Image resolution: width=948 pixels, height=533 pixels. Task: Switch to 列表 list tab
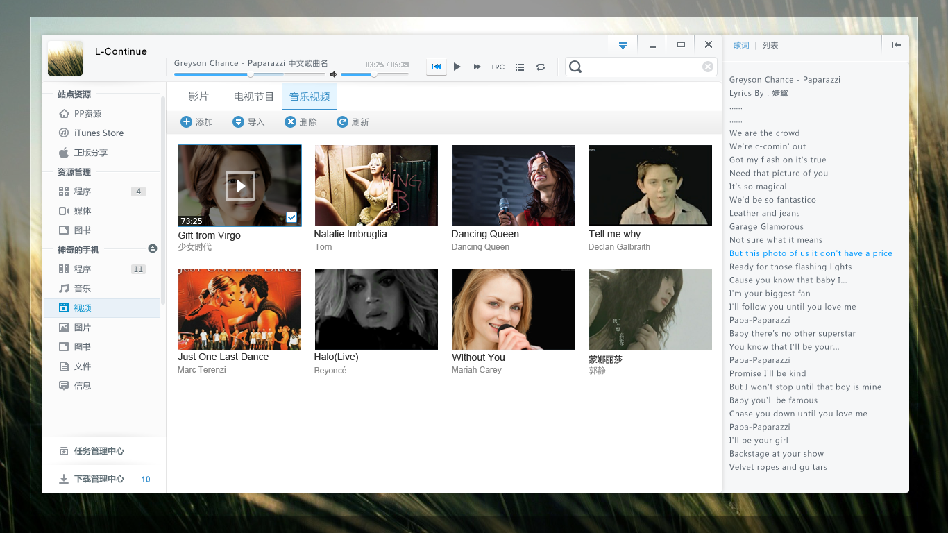click(x=770, y=45)
